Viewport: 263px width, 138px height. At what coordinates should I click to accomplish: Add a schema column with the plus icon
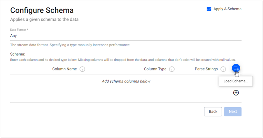point(236,93)
